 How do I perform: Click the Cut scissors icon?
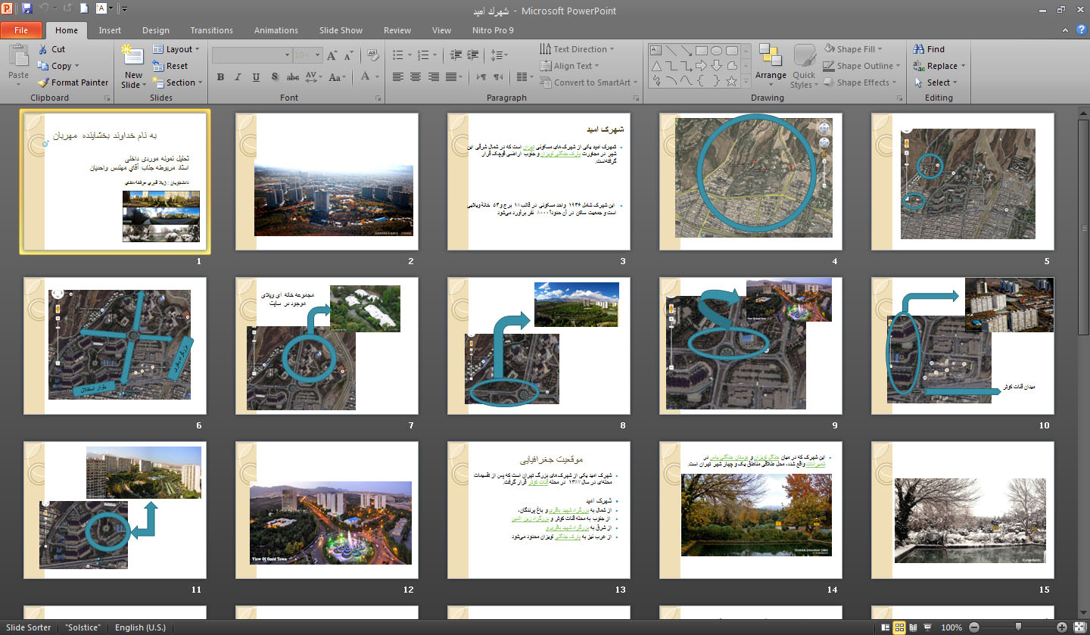tap(43, 49)
